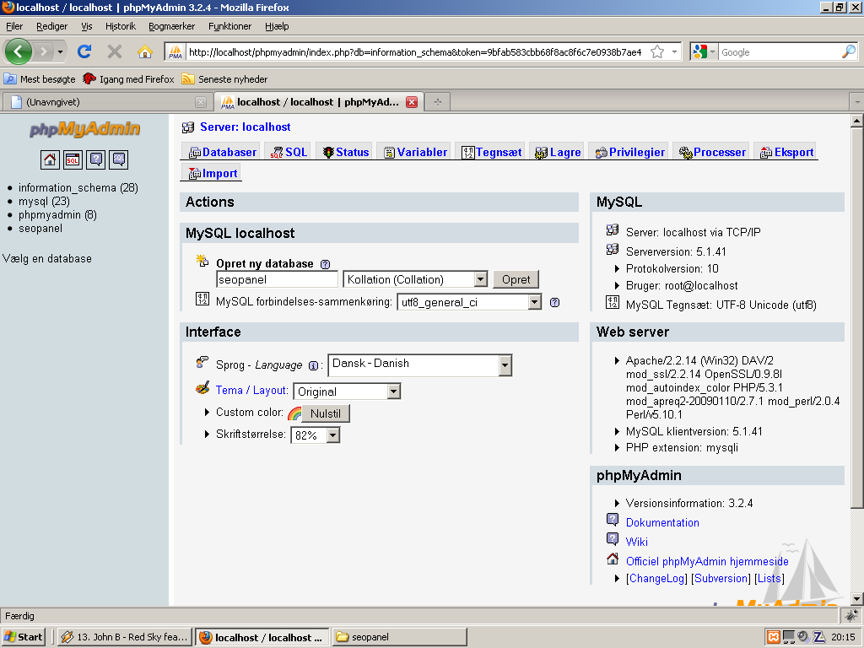Viewport: 864px width, 648px height.
Task: Open the Privilegier tab
Action: click(629, 152)
